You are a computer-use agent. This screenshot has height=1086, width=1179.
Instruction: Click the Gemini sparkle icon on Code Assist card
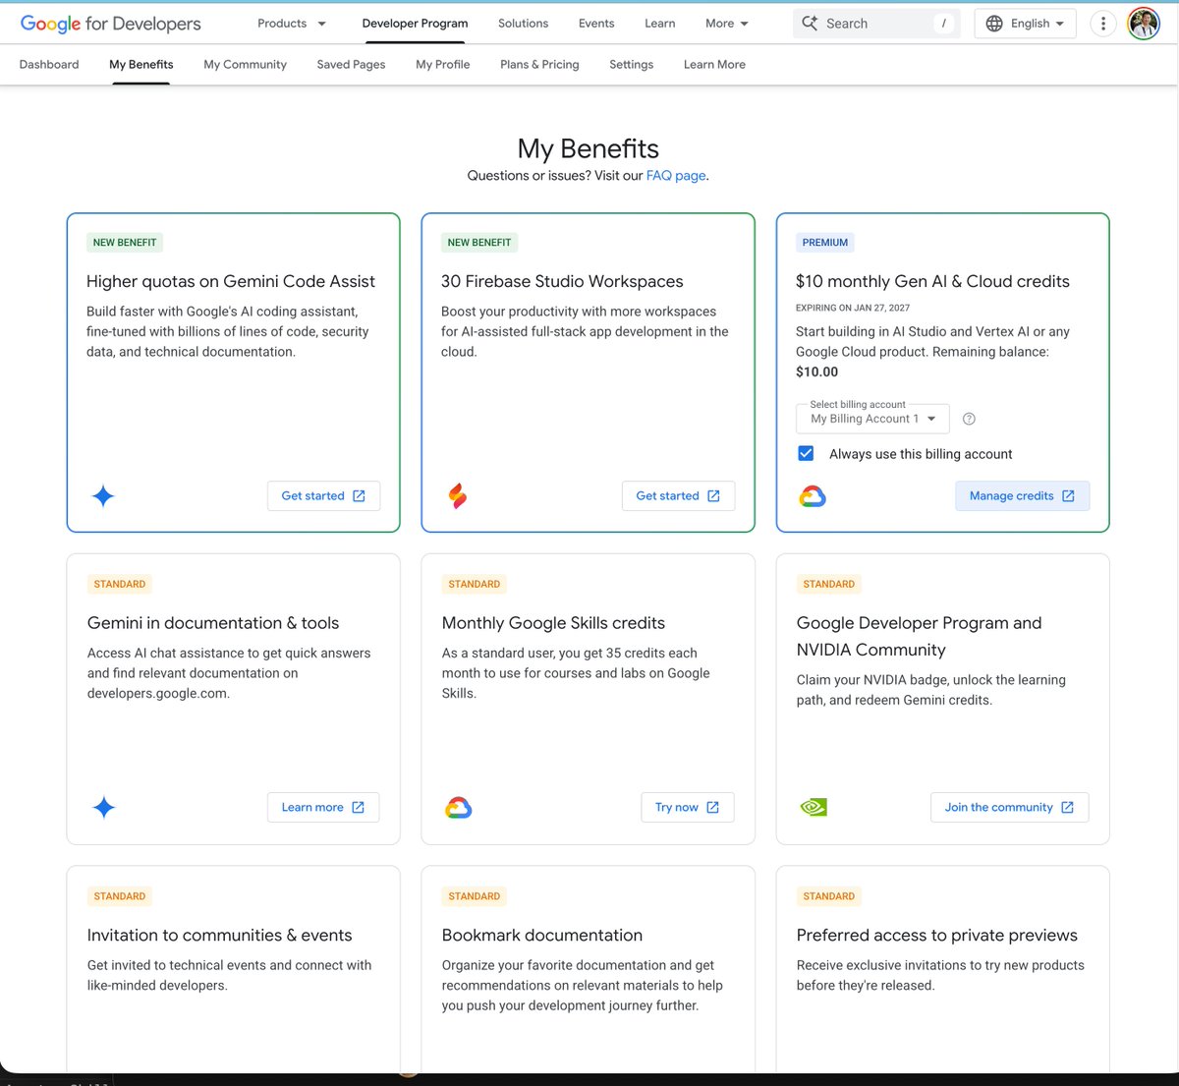click(x=103, y=496)
